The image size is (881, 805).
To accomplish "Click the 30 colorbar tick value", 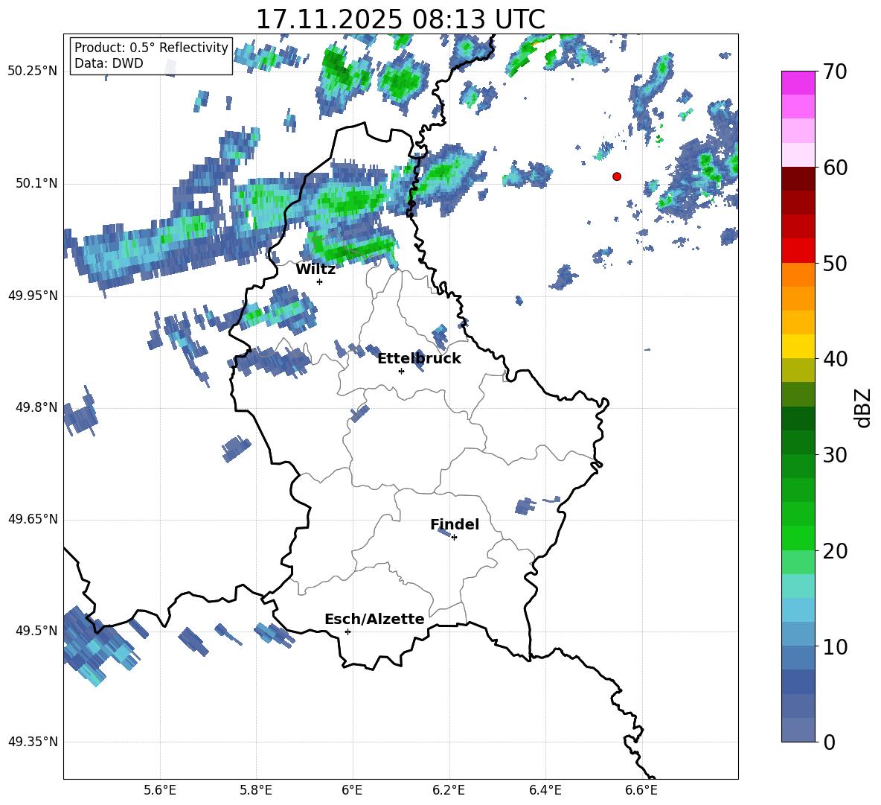I will pyautogui.click(x=835, y=455).
